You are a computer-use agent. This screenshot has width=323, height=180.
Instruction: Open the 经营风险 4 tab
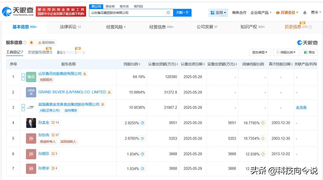pyautogui.click(x=116, y=27)
